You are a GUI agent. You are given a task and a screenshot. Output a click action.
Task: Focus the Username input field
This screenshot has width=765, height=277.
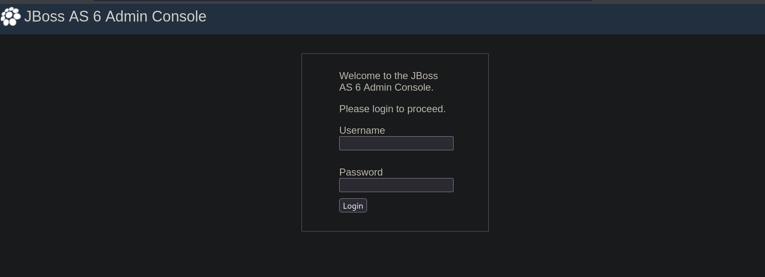tap(396, 143)
